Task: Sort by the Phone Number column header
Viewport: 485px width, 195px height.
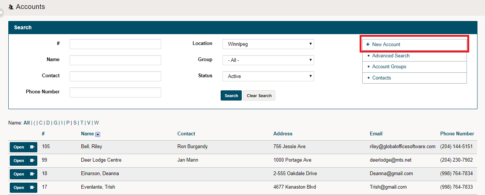Action: tap(457, 134)
